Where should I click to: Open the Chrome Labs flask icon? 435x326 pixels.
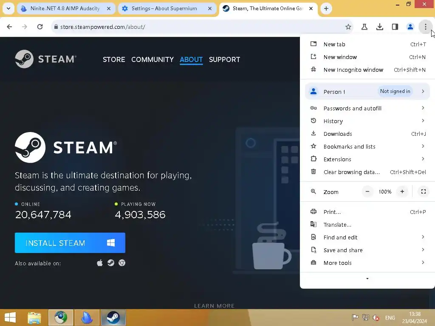point(364,27)
